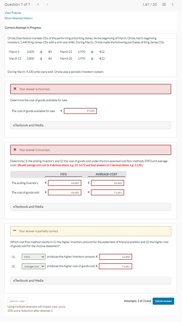Go to the previous question with the left chevron
Viewport: 182px width, 322px height.
coord(38,4)
